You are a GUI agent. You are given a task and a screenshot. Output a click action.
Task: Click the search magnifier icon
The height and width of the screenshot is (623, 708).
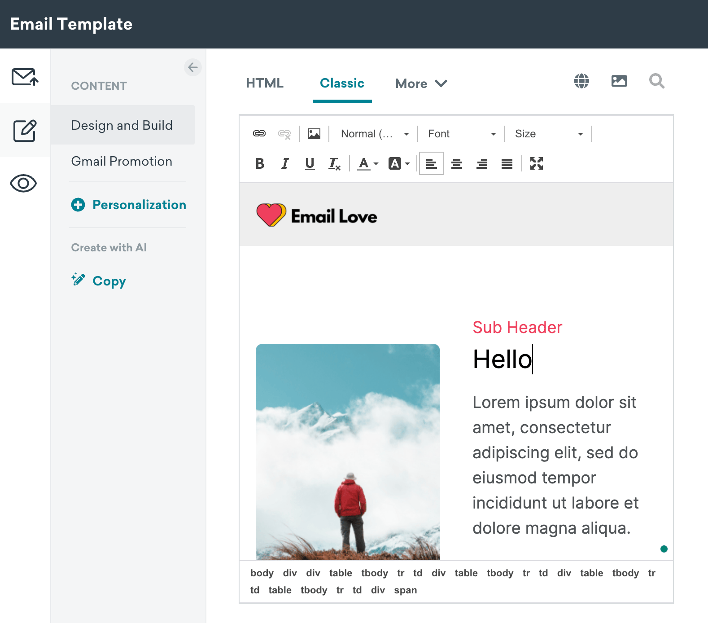tap(657, 81)
